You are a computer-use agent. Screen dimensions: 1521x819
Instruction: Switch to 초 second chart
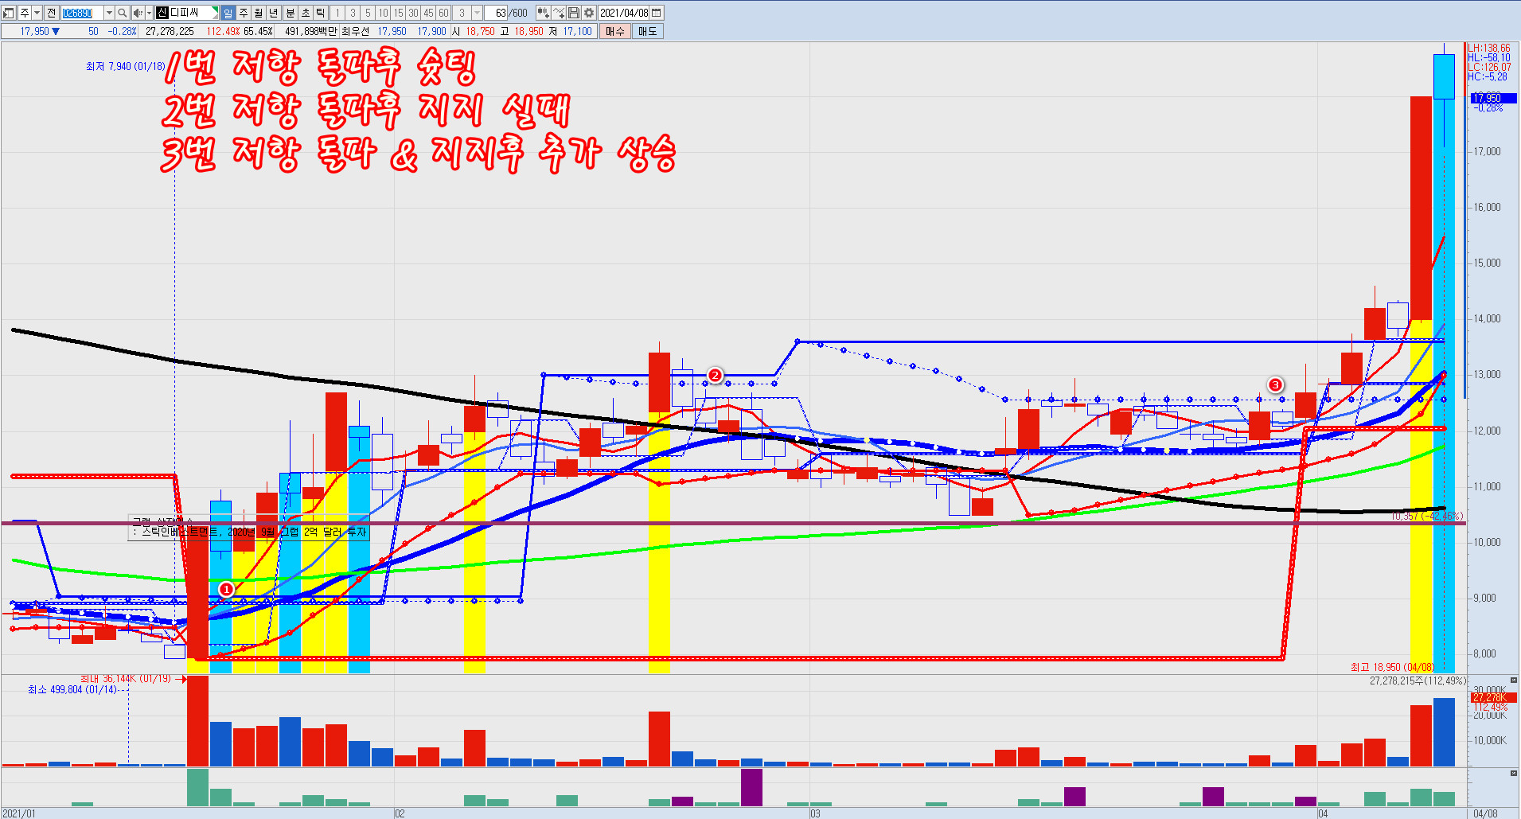305,13
